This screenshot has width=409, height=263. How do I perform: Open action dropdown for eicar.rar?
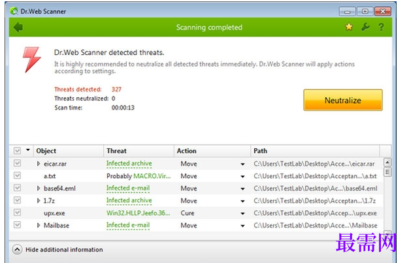242,164
